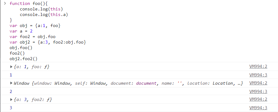Open VM994:2 source link beside {a: 3, foo2: f}

(x=258, y=99)
